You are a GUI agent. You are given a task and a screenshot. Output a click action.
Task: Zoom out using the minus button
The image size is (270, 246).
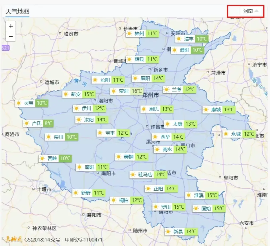tap(11, 37)
